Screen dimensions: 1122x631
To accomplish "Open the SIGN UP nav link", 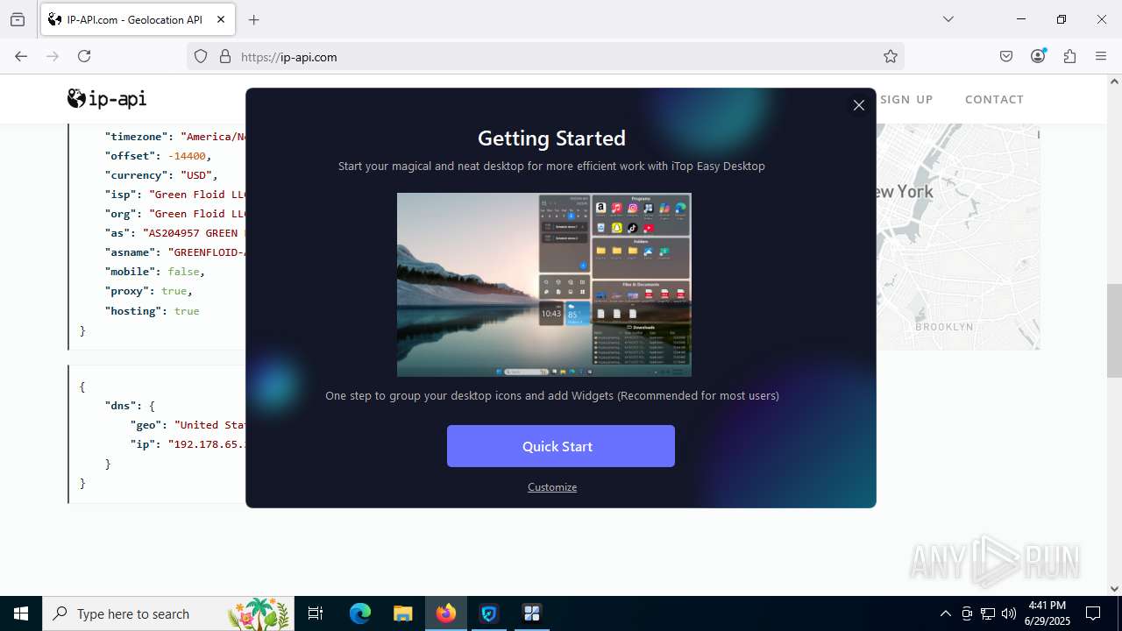I will pos(906,99).
